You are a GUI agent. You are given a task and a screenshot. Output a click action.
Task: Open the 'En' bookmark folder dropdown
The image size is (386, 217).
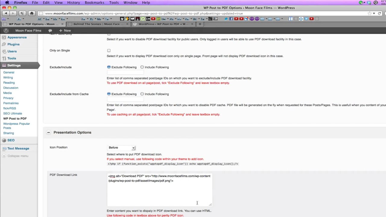point(64,19)
